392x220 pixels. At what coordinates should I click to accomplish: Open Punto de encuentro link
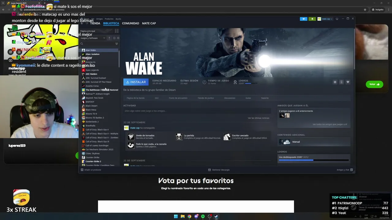click(178, 98)
